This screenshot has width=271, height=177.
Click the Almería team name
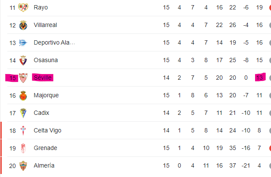point(44,165)
